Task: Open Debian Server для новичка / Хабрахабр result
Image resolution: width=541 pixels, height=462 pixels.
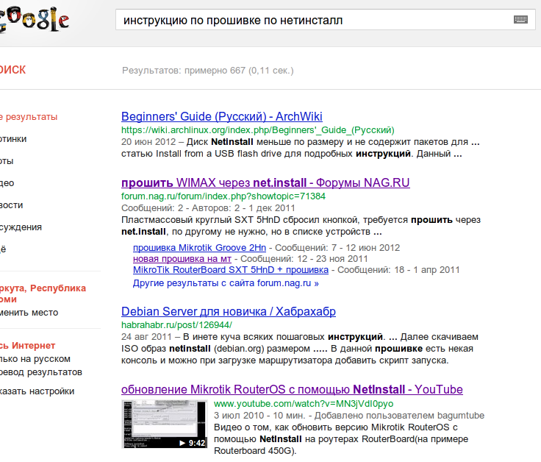Action: point(229,311)
